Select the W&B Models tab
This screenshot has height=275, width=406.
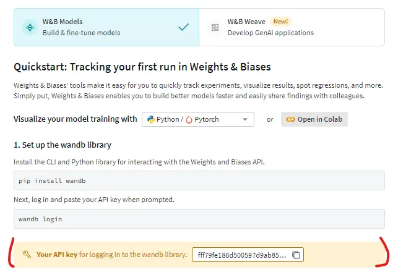coord(106,27)
